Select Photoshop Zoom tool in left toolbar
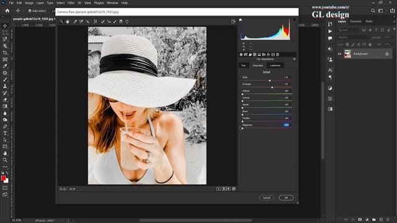The width and height of the screenshot is (397, 223). coord(5,160)
